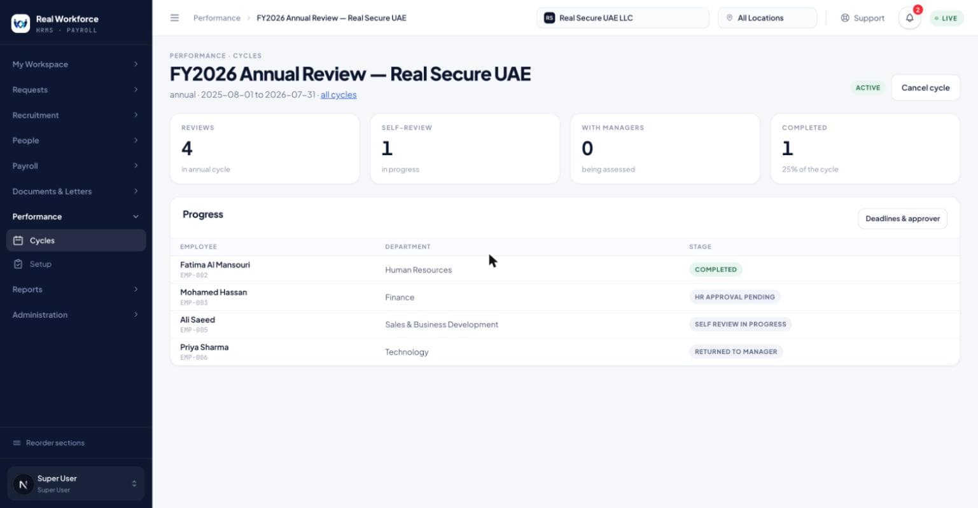Viewport: 978px width, 508px height.
Task: Open the Setup menu item
Action: click(x=76, y=264)
